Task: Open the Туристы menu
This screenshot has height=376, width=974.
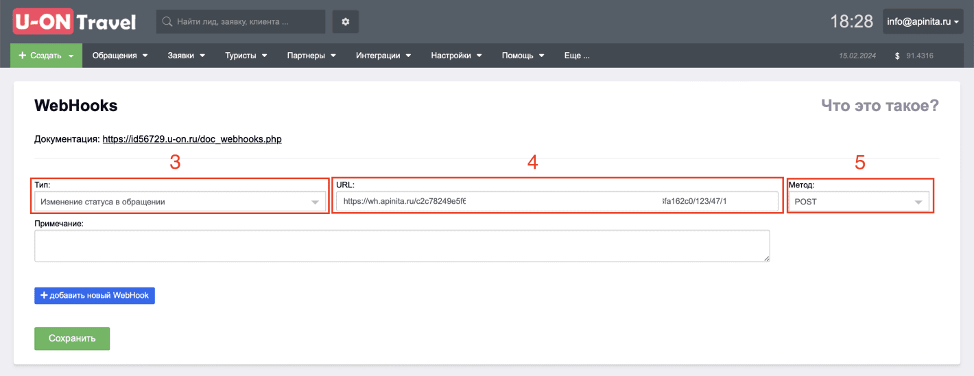Action: click(x=246, y=56)
